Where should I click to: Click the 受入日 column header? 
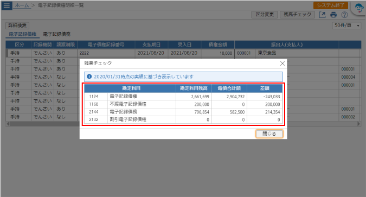pos(184,45)
